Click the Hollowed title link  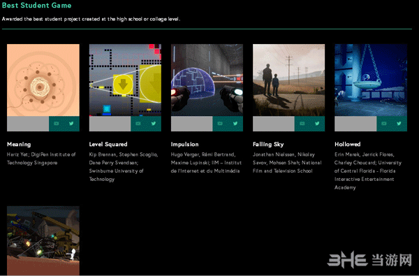pos(348,145)
